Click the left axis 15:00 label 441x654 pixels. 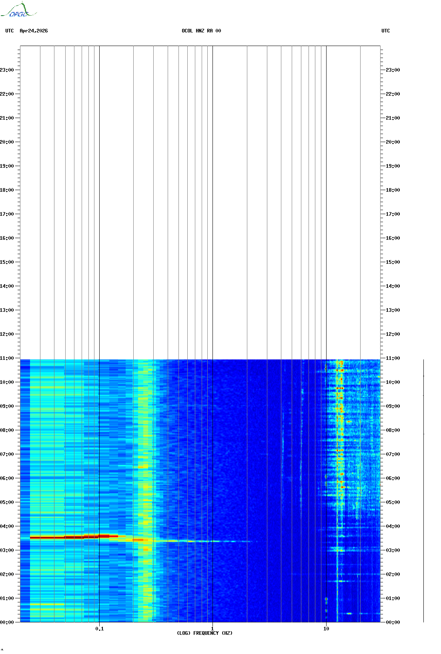pyautogui.click(x=7, y=262)
